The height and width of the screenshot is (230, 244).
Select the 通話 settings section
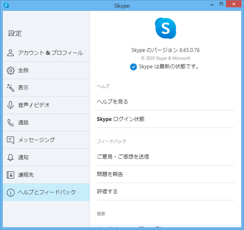(x=46, y=123)
